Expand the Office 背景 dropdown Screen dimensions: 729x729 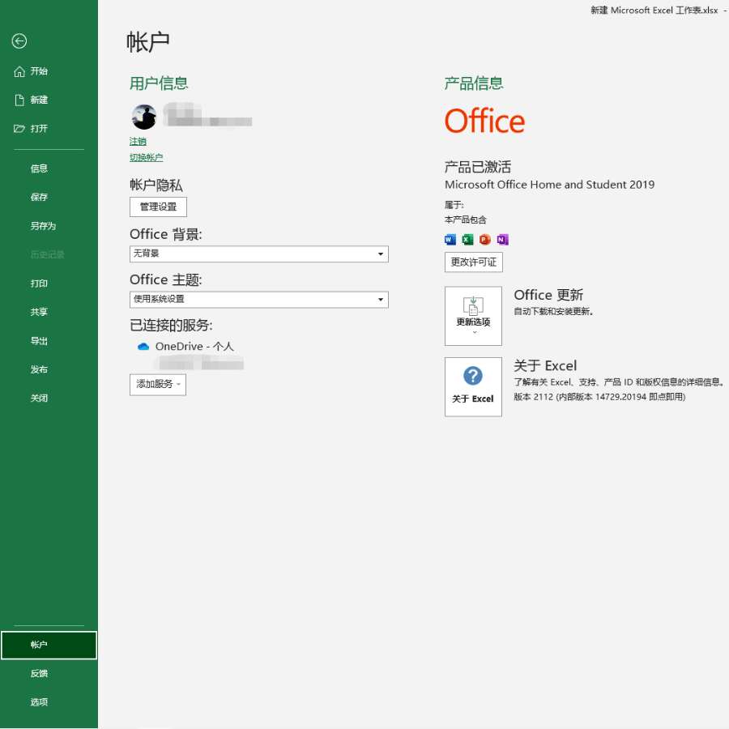(x=259, y=254)
